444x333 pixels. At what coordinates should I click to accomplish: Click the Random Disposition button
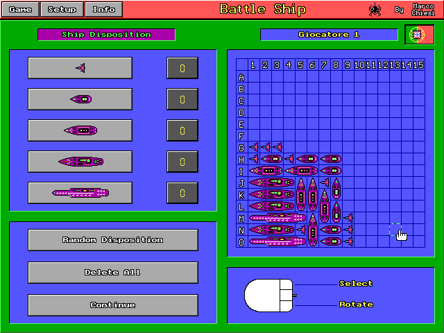[113, 240]
